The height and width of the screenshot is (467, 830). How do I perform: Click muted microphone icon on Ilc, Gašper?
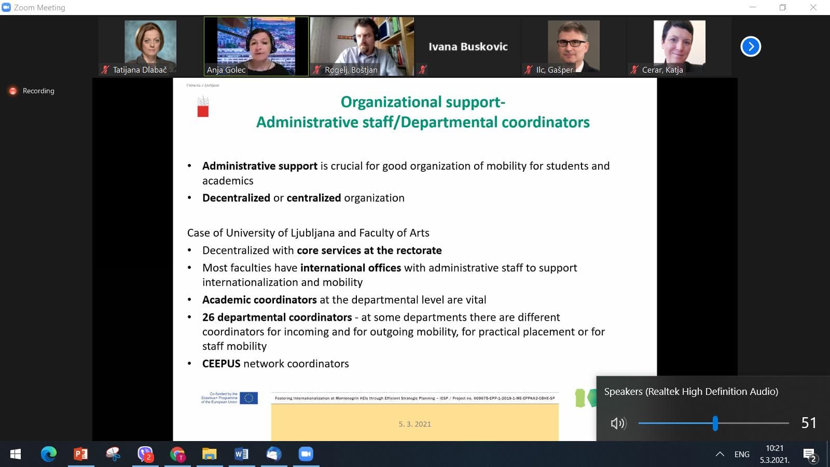[529, 70]
